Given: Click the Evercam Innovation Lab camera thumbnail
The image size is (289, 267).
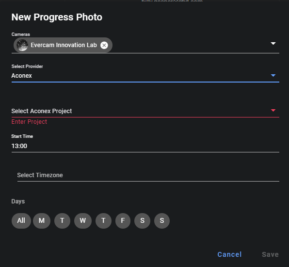Looking at the screenshot, I should (x=22, y=45).
